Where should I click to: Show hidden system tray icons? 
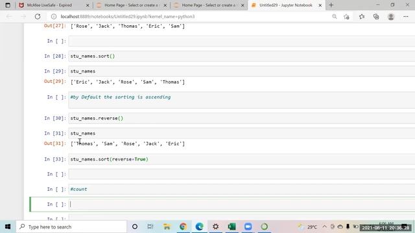point(324,227)
